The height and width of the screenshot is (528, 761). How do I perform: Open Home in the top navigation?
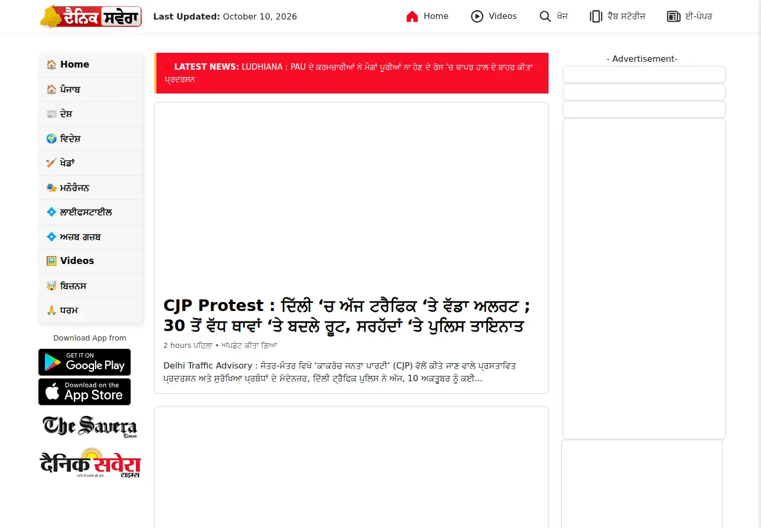[436, 16]
